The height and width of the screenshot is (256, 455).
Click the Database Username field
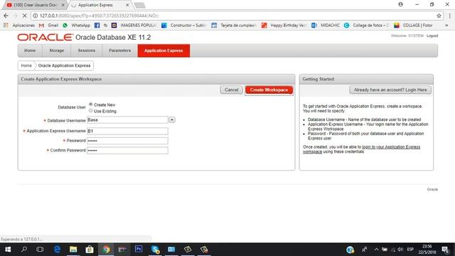tap(127, 120)
